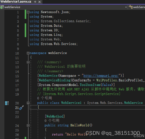The height and width of the screenshot is (139, 145).
Task: Open the webService project dropdown
Action: point(126,7)
